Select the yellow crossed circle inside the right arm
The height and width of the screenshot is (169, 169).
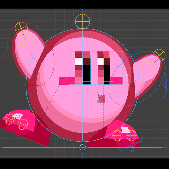tap(148, 68)
